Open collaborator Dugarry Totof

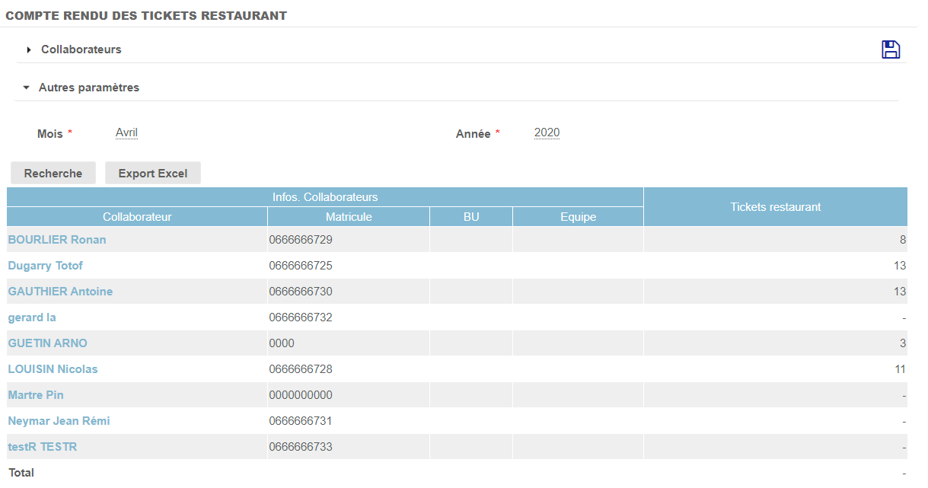coord(46,266)
